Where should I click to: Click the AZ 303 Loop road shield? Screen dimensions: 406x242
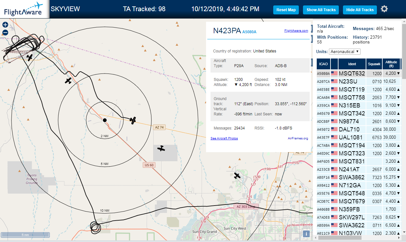(x=246, y=207)
